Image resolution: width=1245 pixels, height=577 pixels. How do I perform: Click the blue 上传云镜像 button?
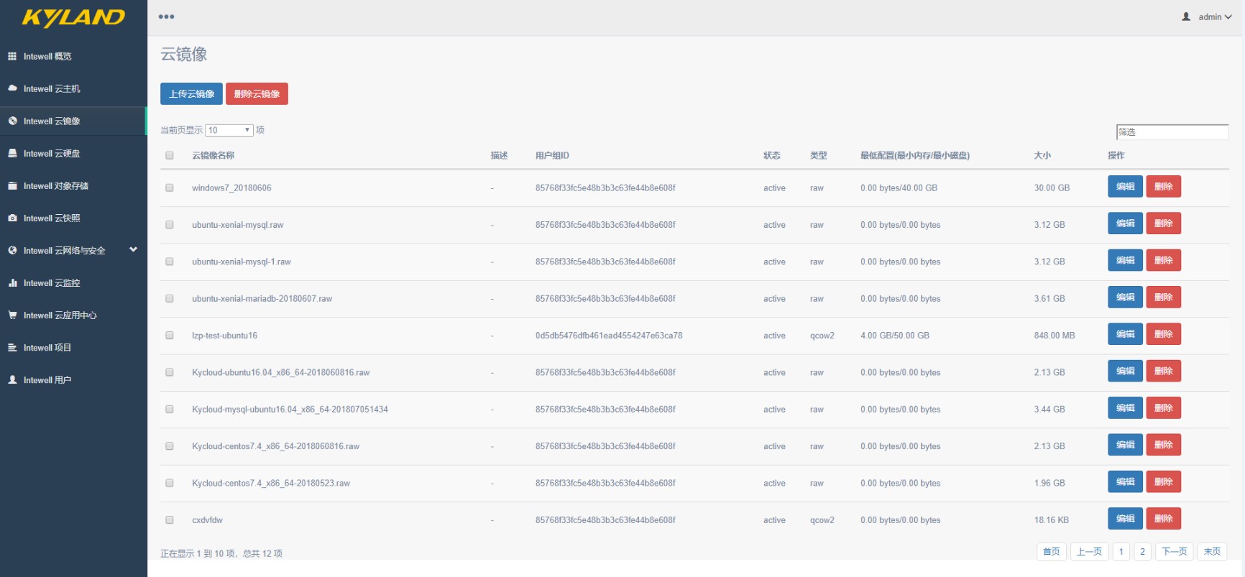pyautogui.click(x=191, y=94)
